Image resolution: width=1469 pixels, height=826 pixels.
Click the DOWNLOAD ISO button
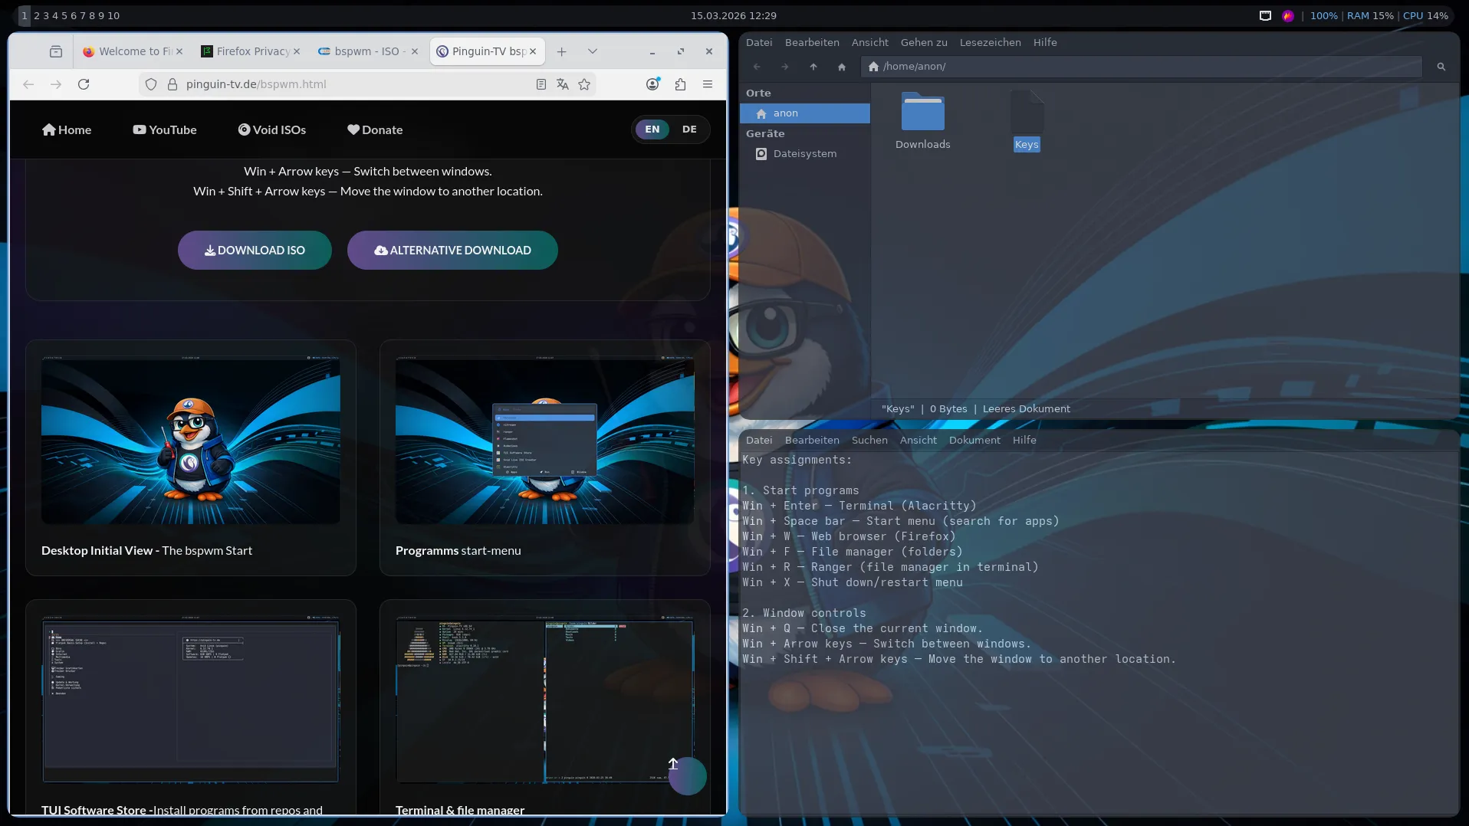tap(255, 251)
